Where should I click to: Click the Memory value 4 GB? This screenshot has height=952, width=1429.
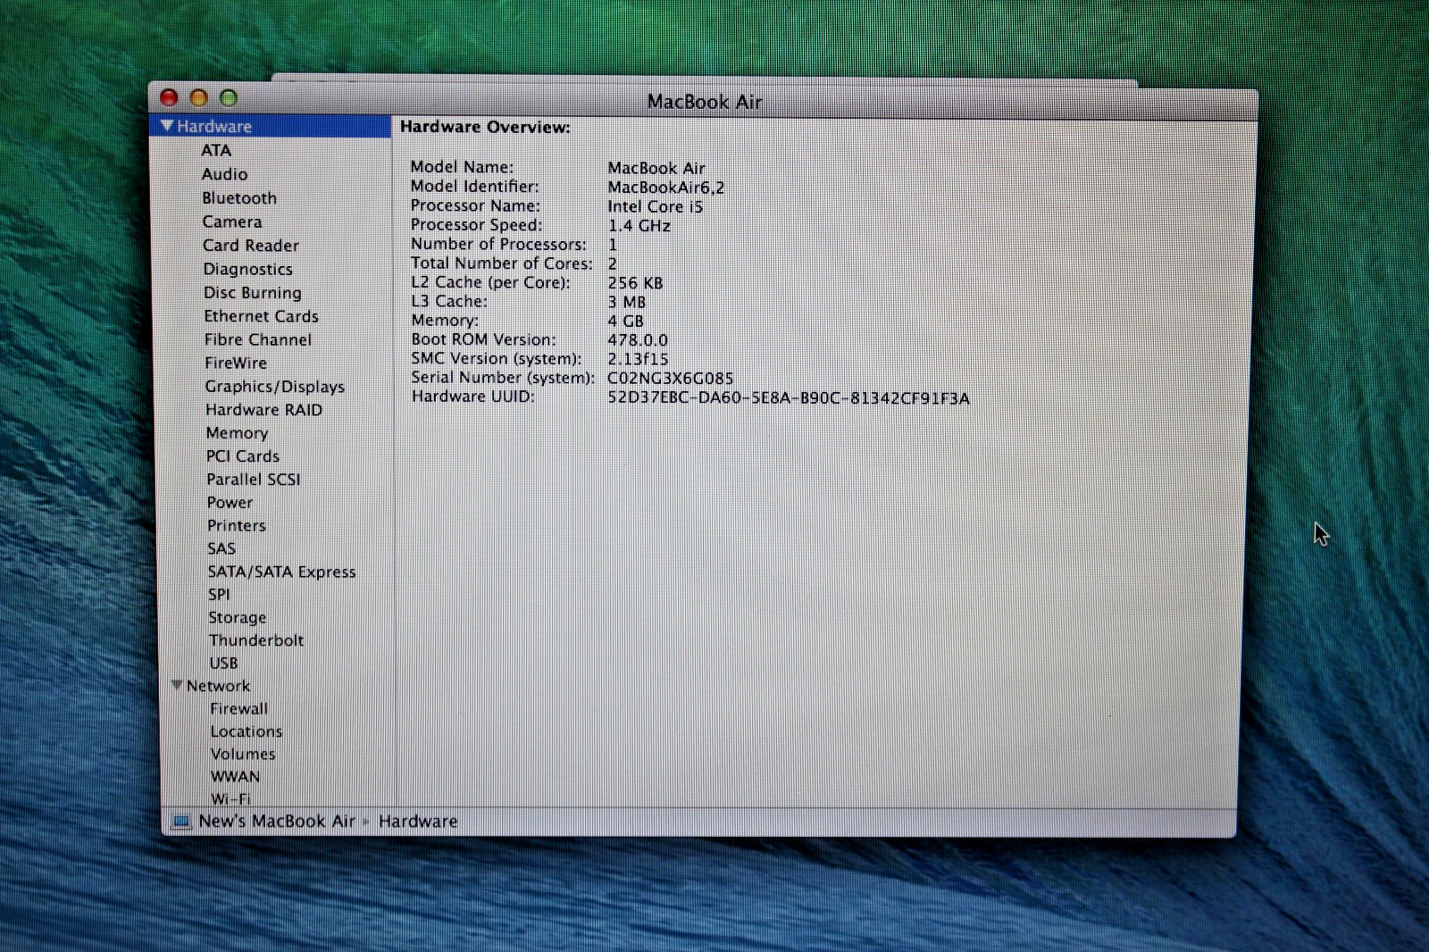[x=625, y=321]
